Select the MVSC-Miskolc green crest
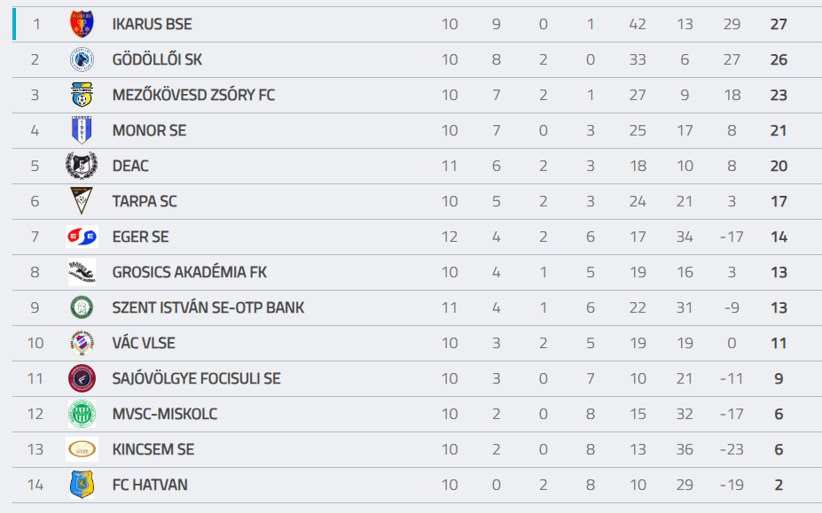The image size is (822, 513). (82, 414)
